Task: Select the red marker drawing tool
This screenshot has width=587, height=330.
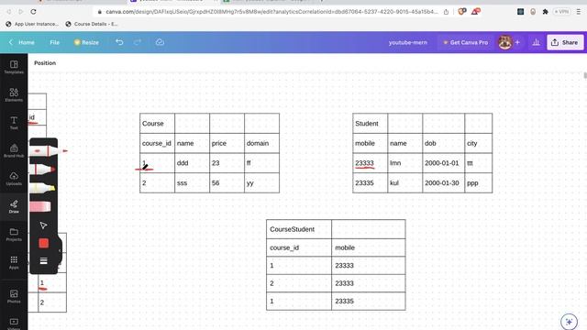Action: tap(43, 170)
